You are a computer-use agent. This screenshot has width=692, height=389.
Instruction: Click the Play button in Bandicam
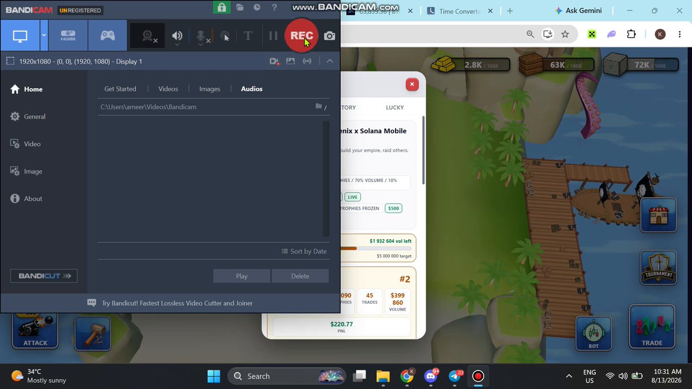click(242, 276)
